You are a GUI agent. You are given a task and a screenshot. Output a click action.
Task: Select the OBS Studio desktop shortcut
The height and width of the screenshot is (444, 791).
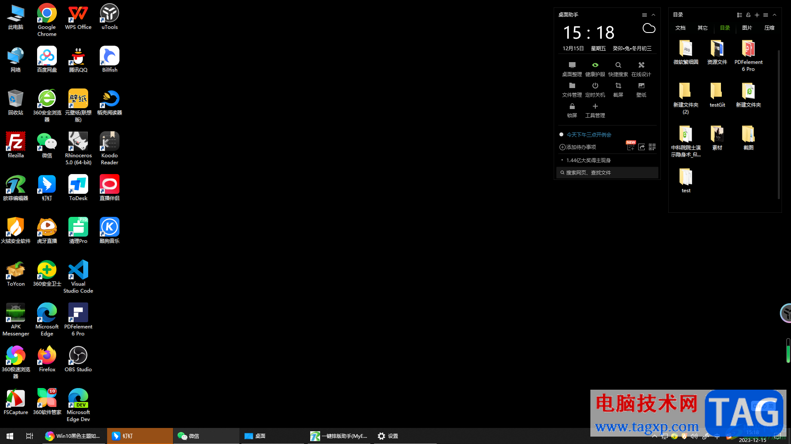[78, 359]
